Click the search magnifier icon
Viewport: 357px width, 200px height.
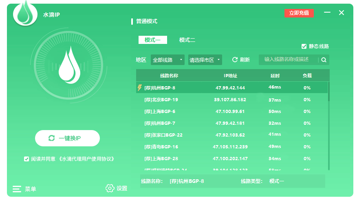click(x=324, y=60)
